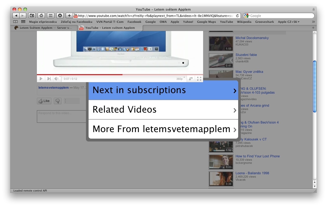Viewport: 327px width, 207px height.
Task: Open Loona Bailando thumbnail 3:36
Action: coord(221,179)
